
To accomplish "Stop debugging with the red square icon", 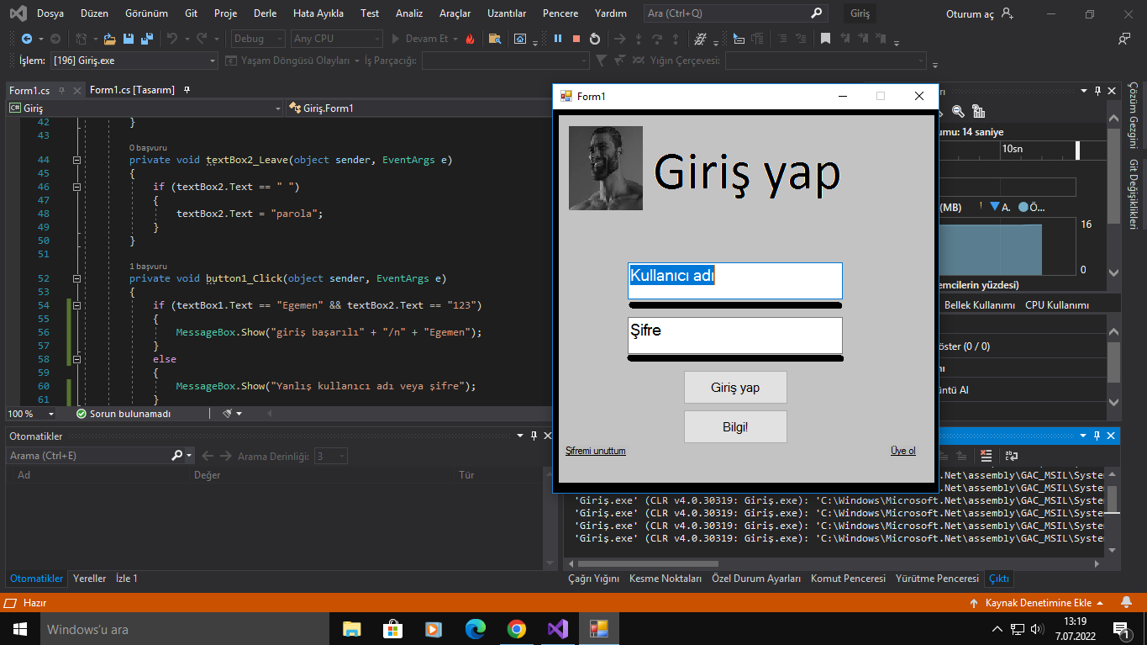I will point(576,39).
